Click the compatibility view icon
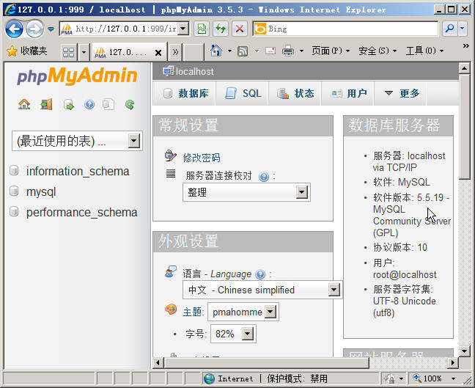 point(202,29)
